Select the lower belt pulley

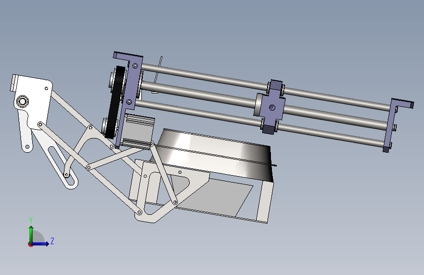coord(105,125)
